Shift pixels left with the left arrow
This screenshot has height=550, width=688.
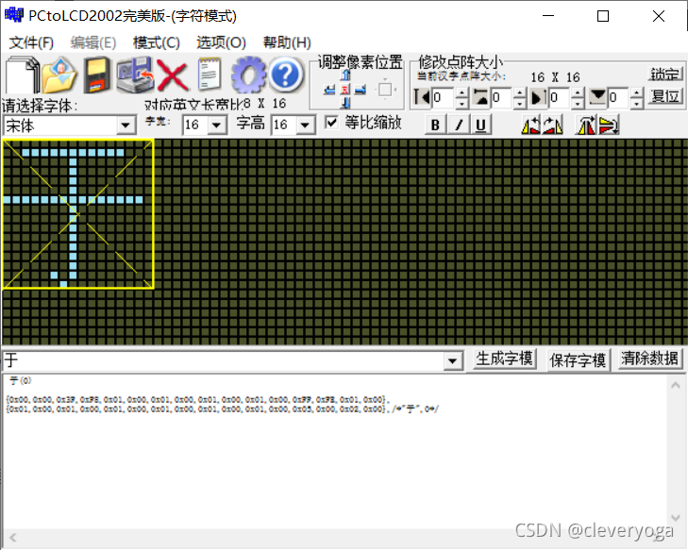(329, 90)
